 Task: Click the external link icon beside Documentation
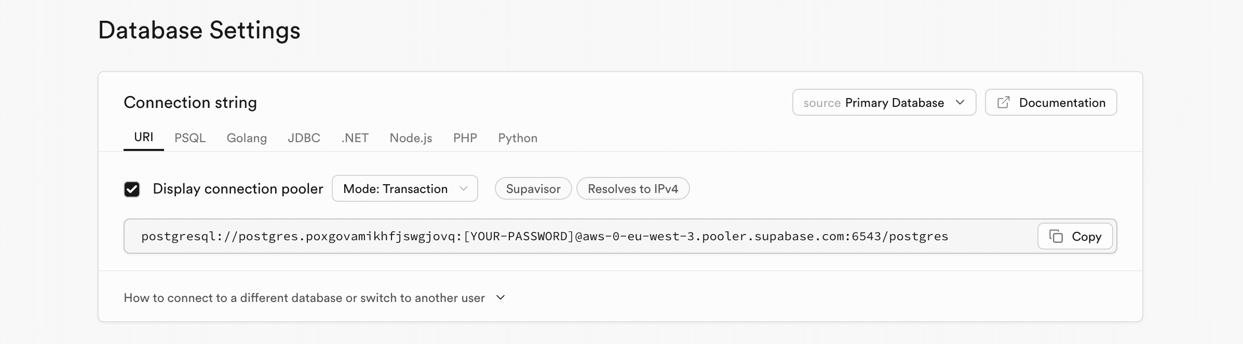[1004, 103]
